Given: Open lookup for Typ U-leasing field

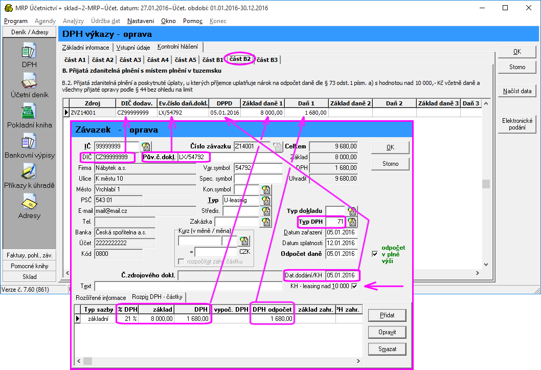Looking at the screenshot, I should pos(265,200).
